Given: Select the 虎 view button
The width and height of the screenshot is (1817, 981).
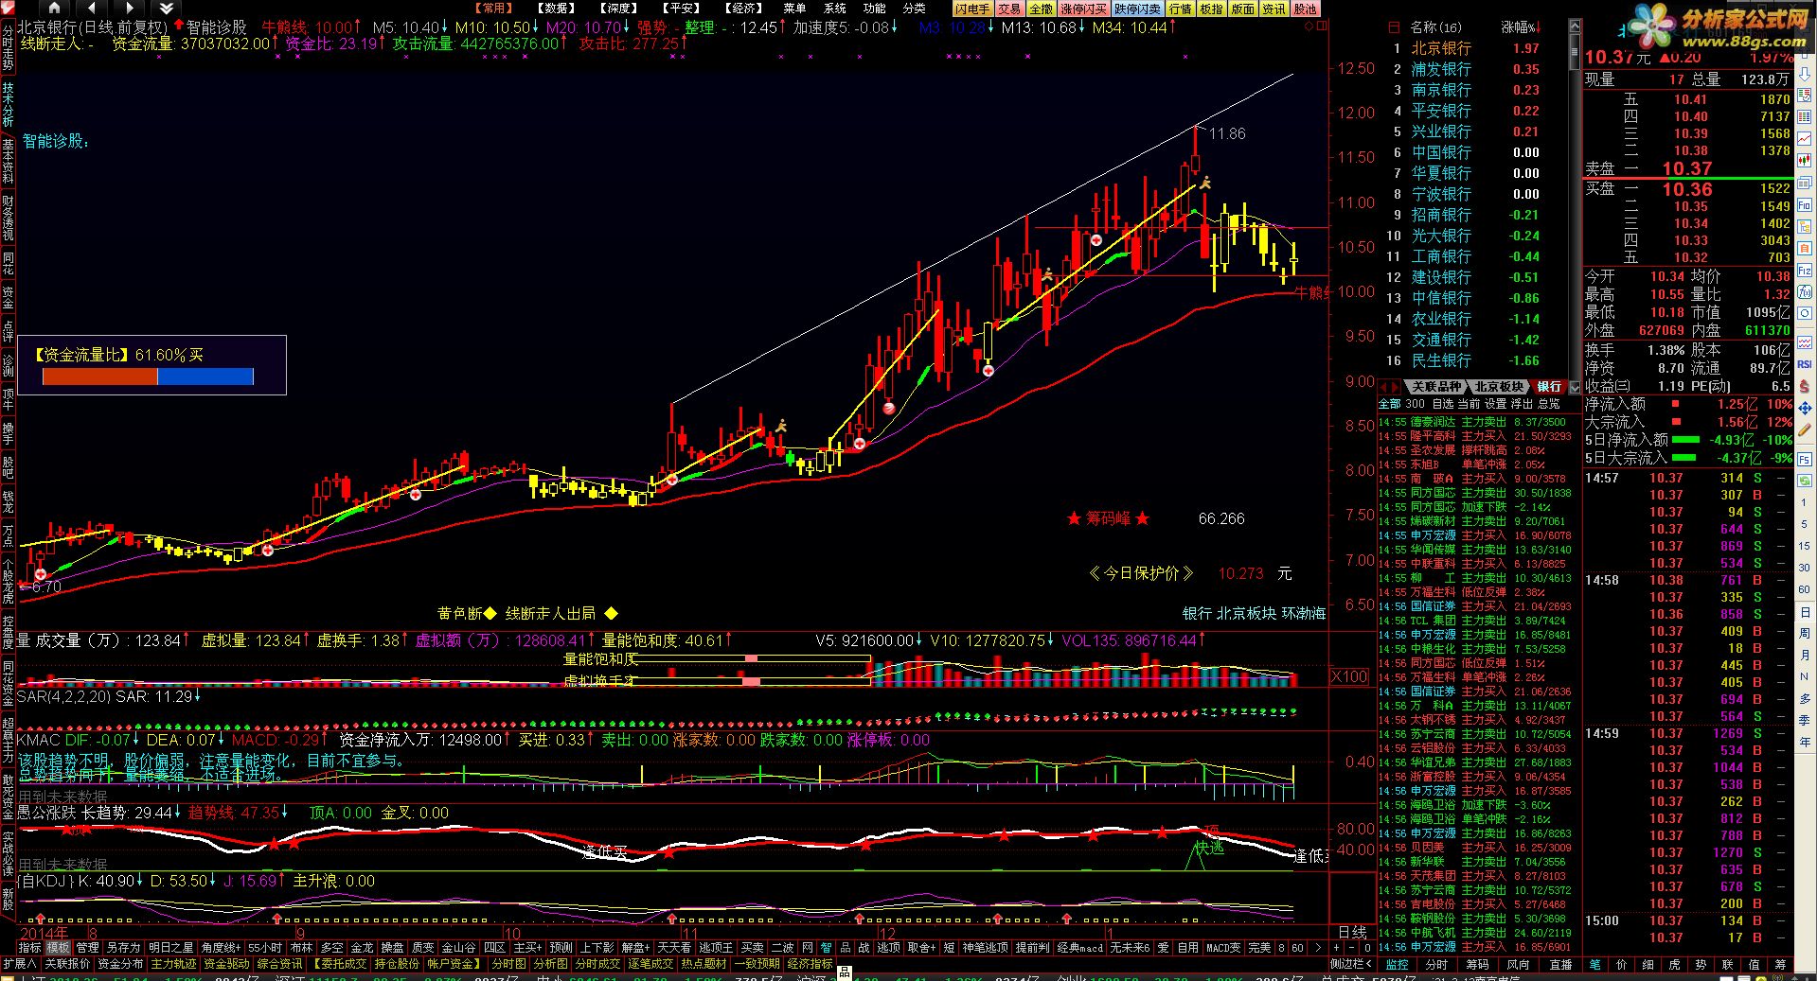Looking at the screenshot, I should [1674, 965].
